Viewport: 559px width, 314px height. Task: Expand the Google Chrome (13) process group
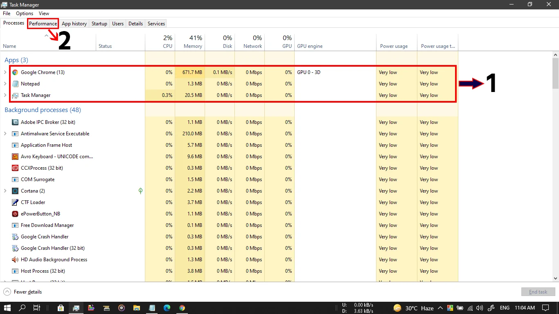click(x=5, y=72)
